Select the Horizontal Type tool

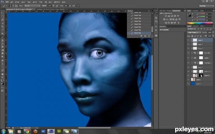[x=3, y=64]
